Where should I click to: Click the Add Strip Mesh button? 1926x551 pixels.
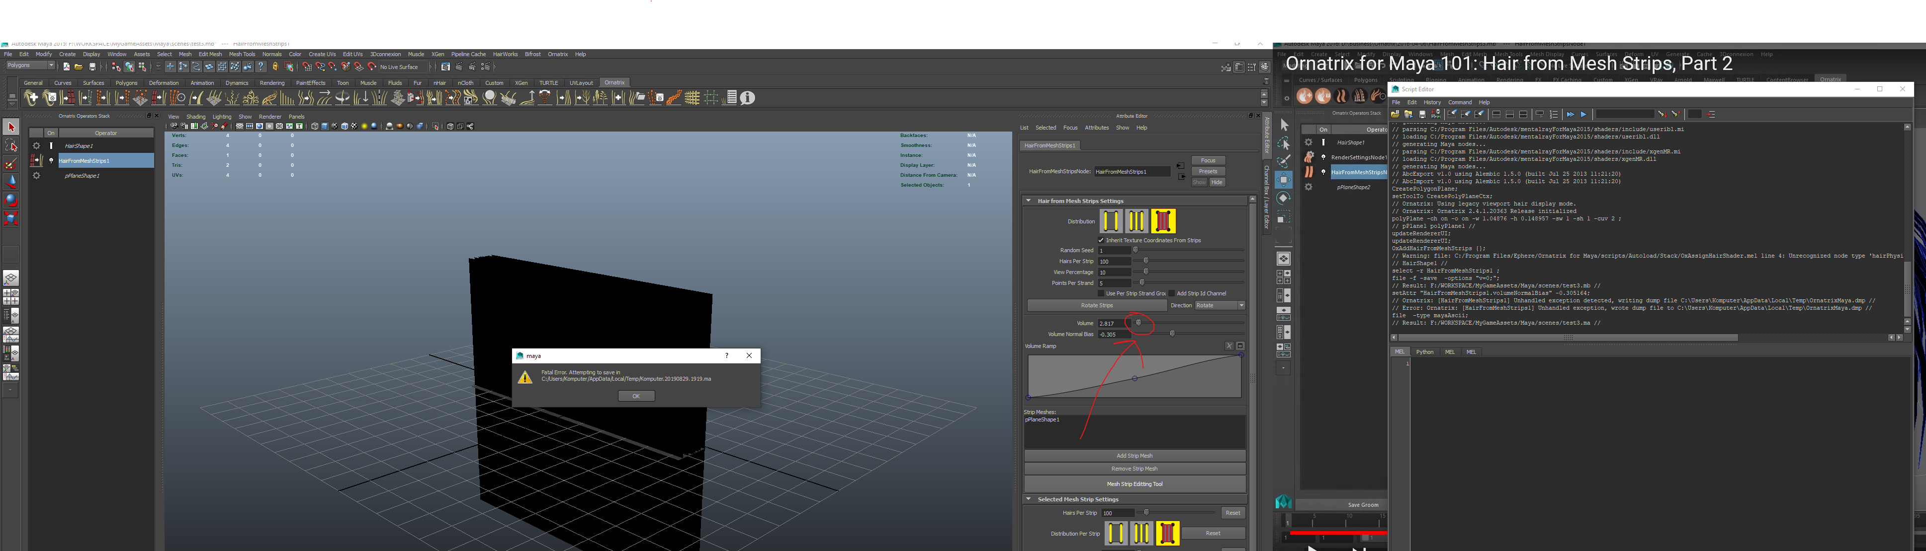coord(1134,455)
